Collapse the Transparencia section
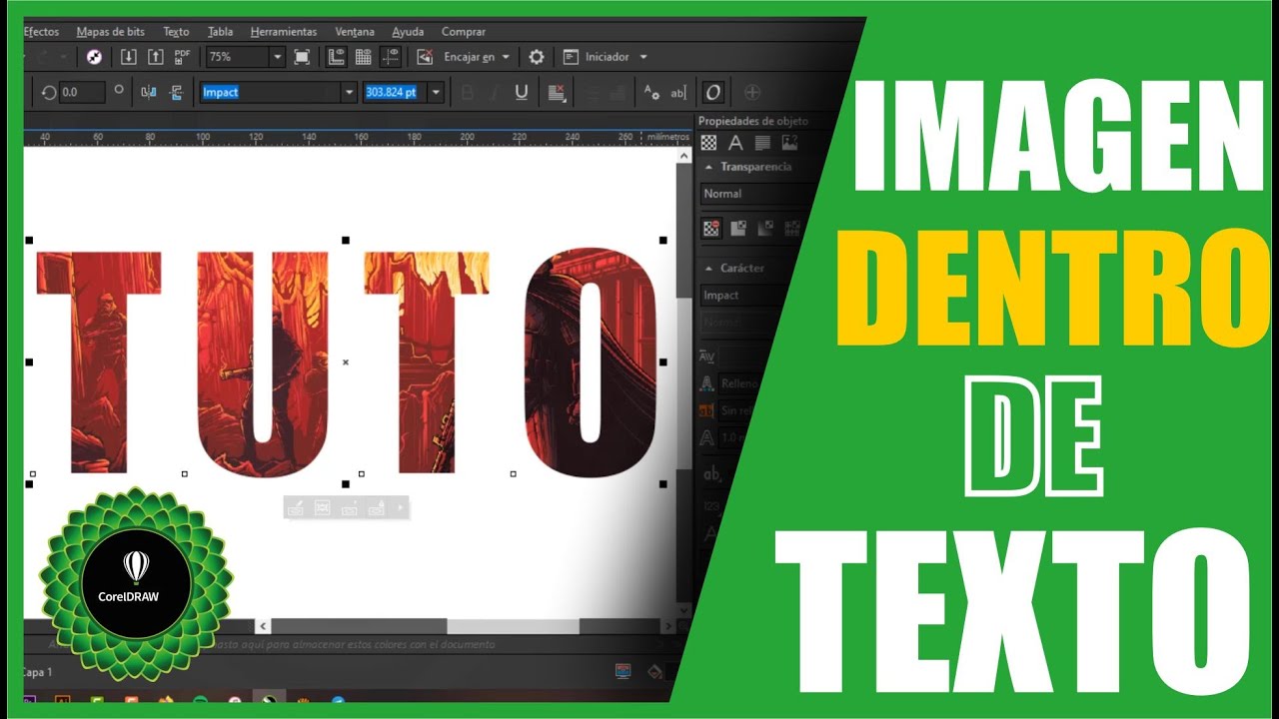 pos(708,168)
